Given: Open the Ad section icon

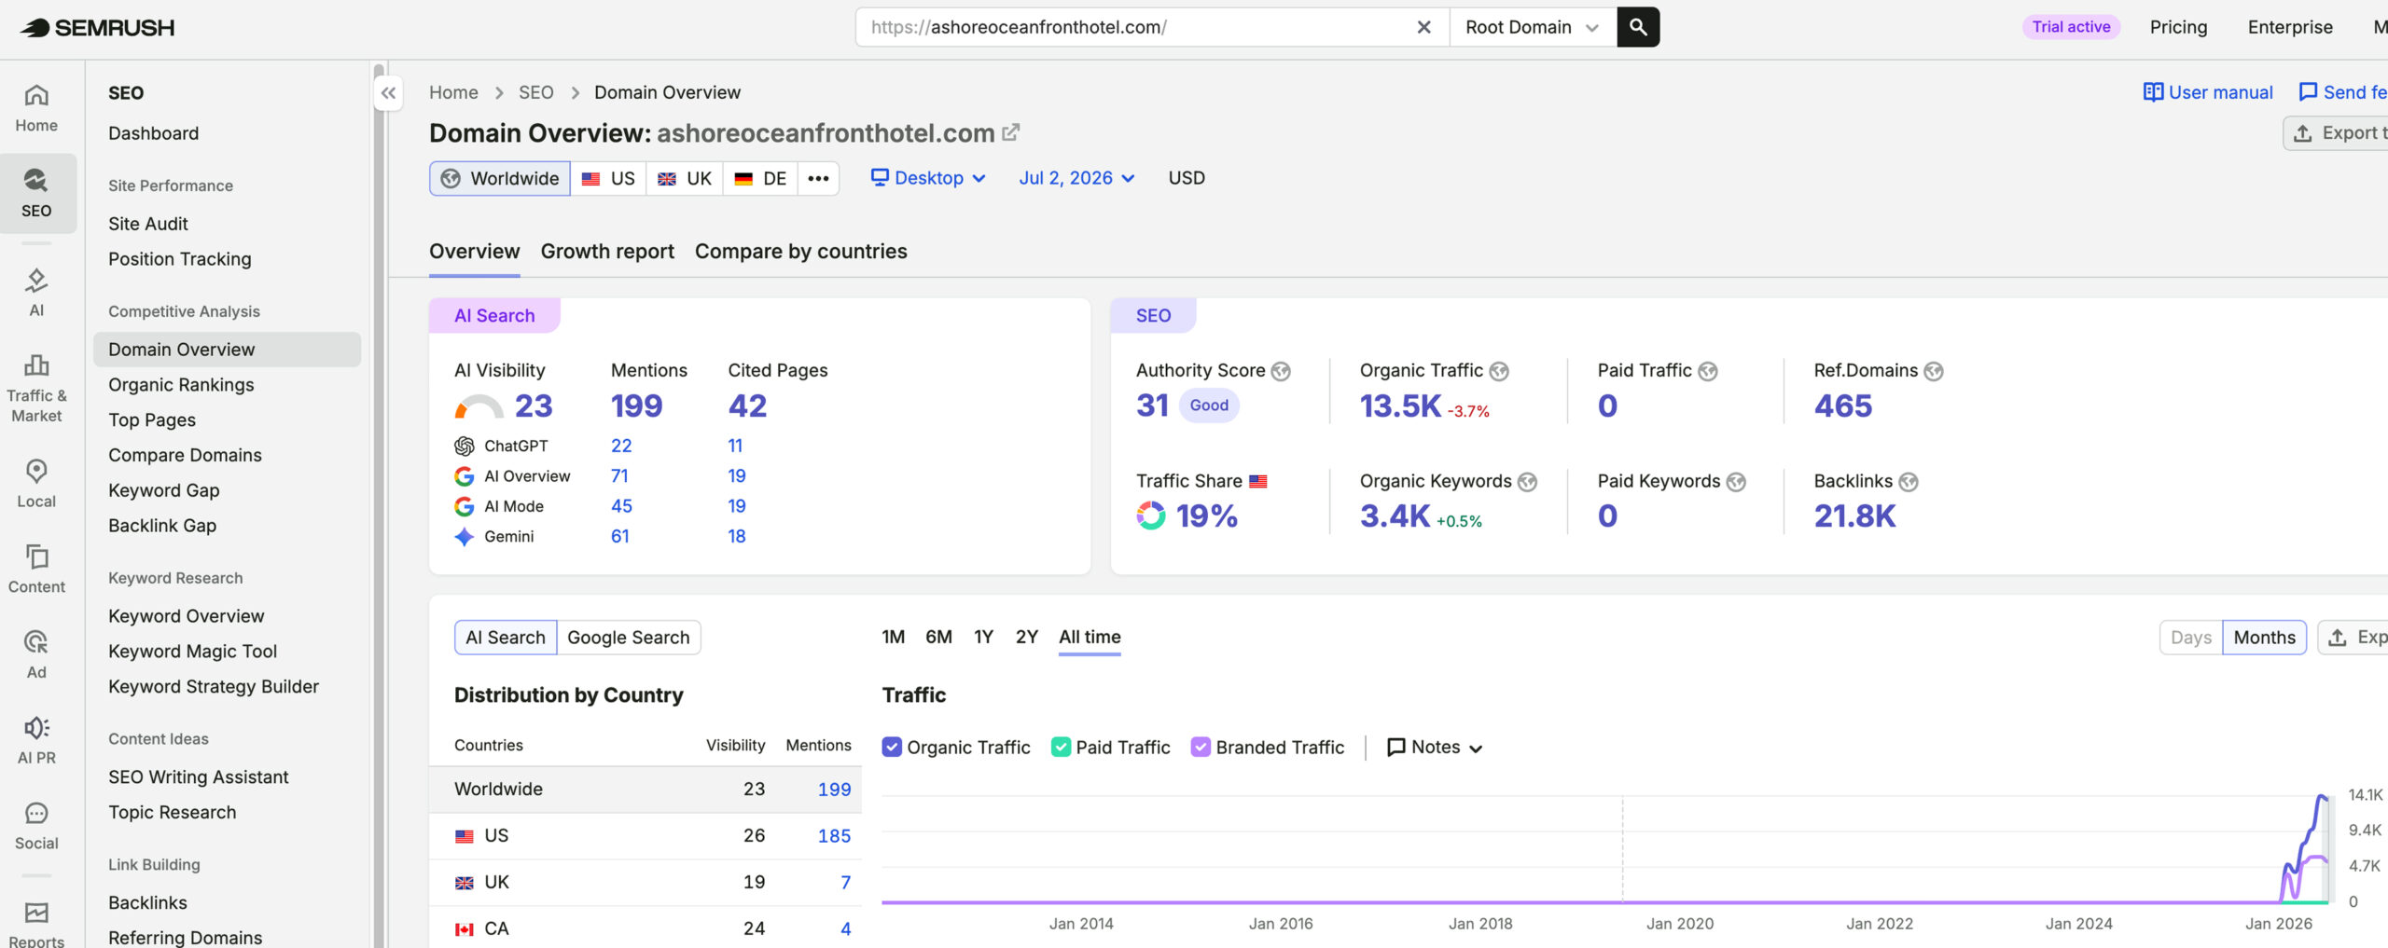Looking at the screenshot, I should coord(36,654).
